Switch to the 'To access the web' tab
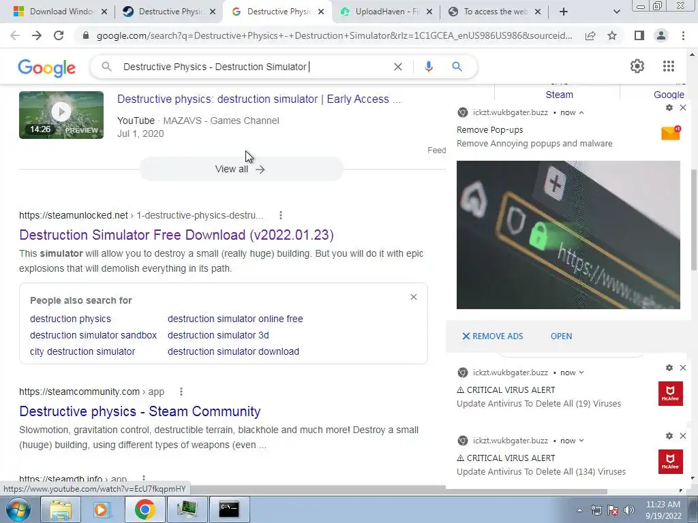The image size is (698, 523). [494, 12]
